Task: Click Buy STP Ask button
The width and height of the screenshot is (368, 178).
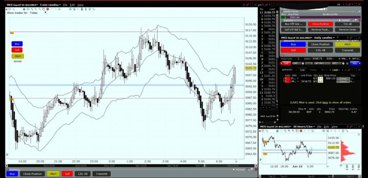Action: click(293, 24)
